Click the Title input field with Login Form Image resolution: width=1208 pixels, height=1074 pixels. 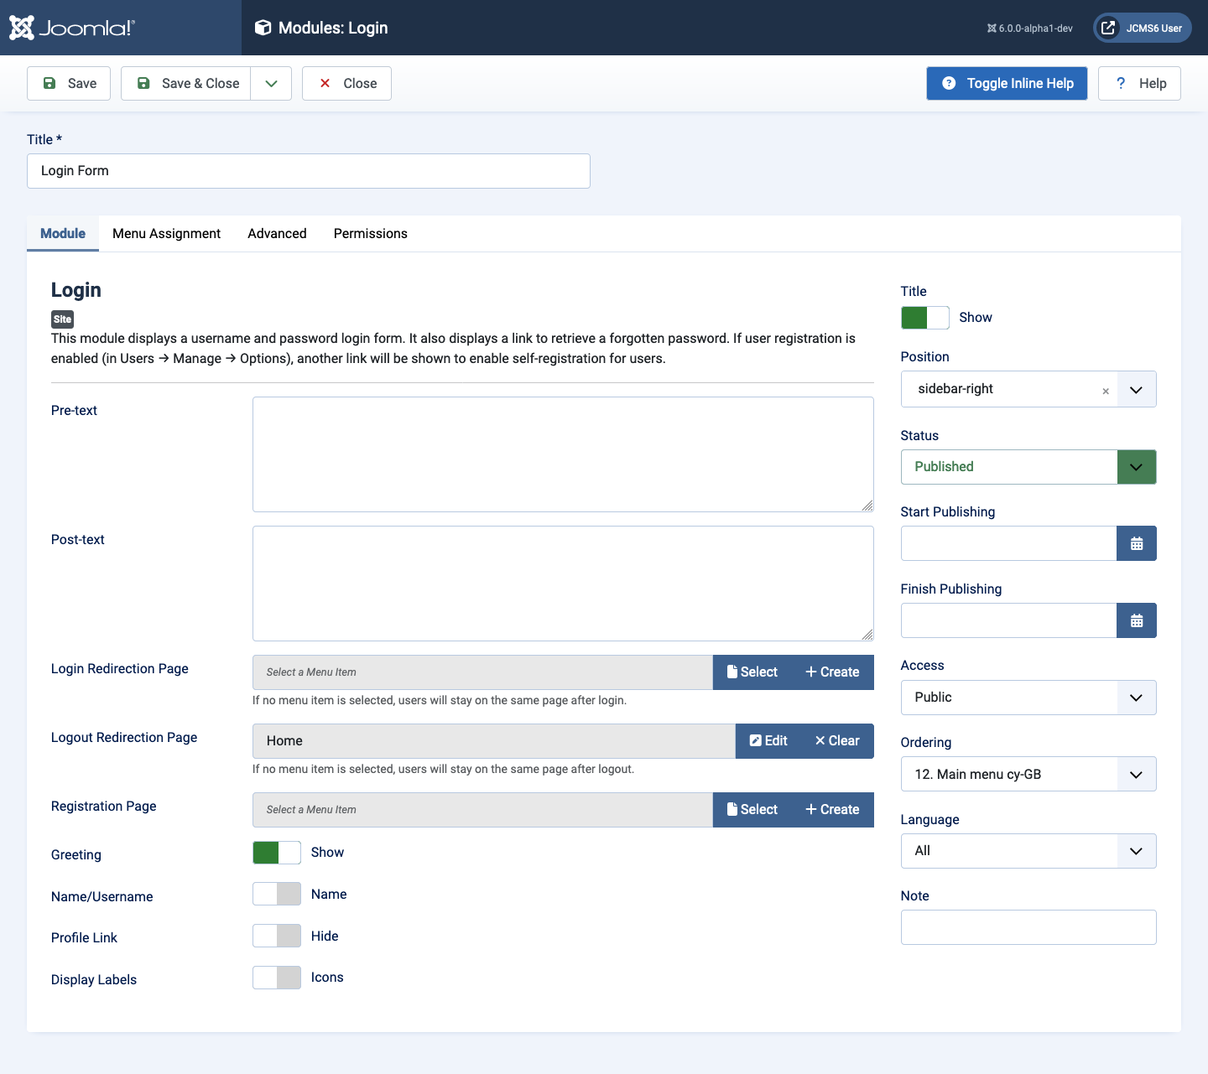tap(309, 171)
